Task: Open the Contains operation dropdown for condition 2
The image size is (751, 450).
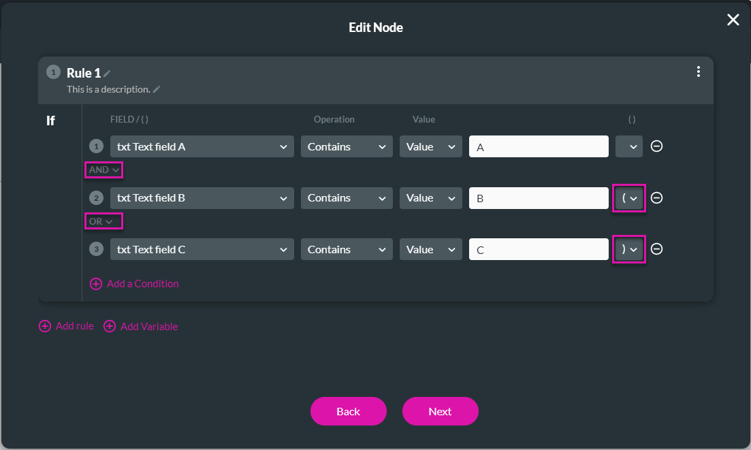Action: [x=347, y=197]
